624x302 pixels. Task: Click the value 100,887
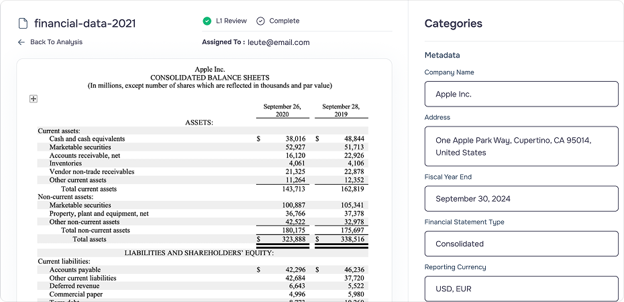coord(294,205)
